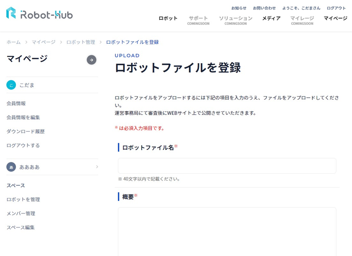Click the UPLOAD heading text
Viewport: 352px width, 256px height.
[x=127, y=56]
